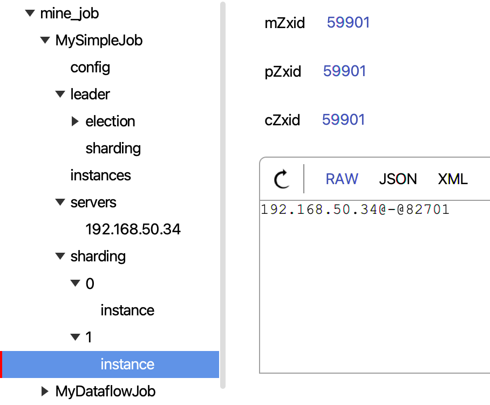Select the config node

point(90,67)
